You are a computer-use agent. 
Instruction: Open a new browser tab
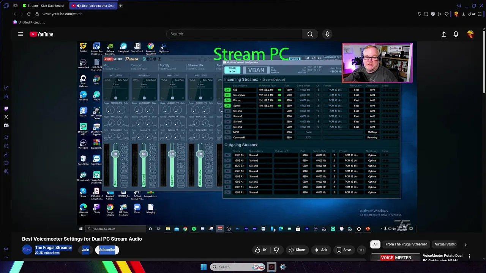(120, 6)
